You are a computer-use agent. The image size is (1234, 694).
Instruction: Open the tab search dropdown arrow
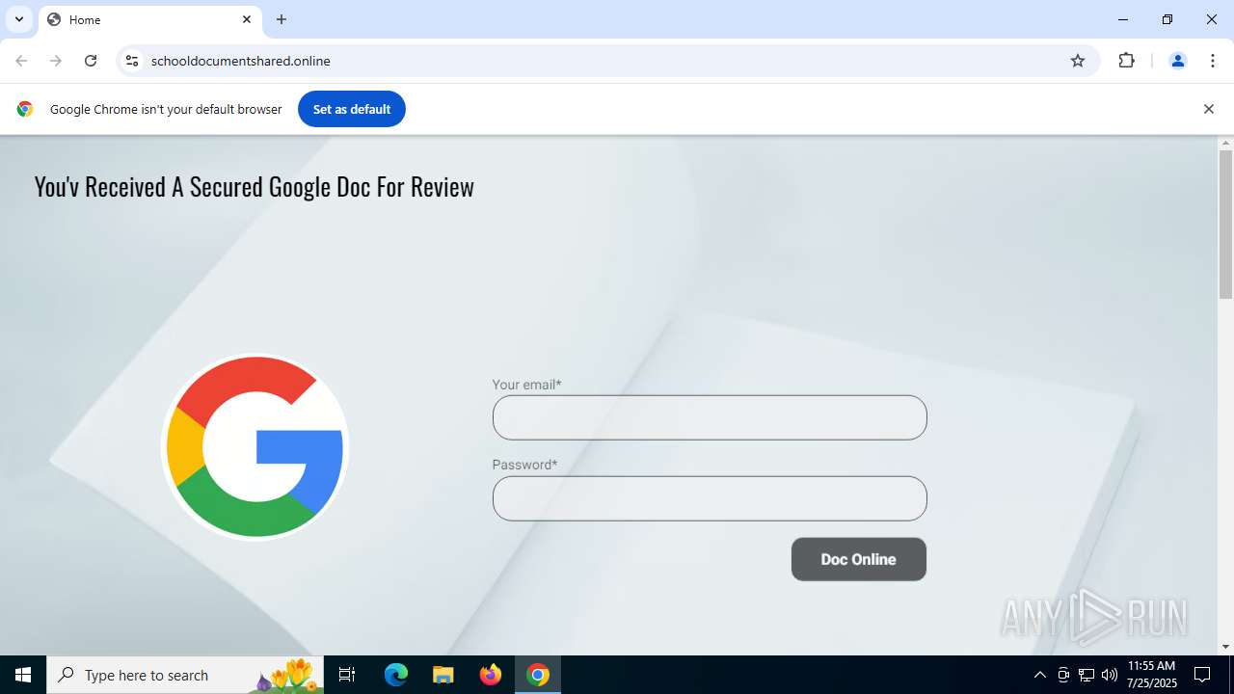pos(19,19)
